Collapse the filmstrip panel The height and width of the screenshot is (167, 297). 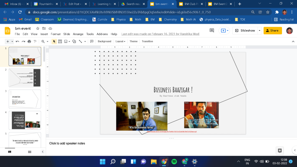click(43, 152)
